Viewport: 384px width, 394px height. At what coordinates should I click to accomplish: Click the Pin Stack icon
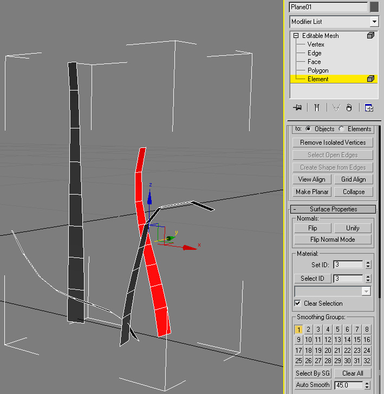(297, 108)
